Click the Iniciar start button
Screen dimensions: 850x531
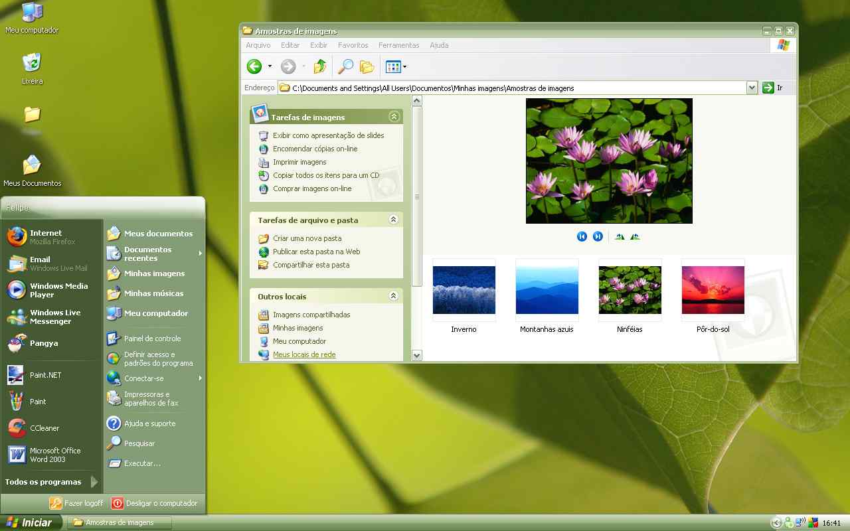(x=31, y=522)
